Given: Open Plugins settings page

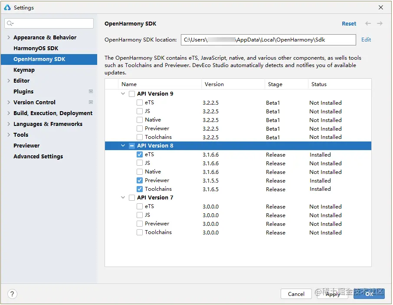Looking at the screenshot, I should click(x=23, y=92).
